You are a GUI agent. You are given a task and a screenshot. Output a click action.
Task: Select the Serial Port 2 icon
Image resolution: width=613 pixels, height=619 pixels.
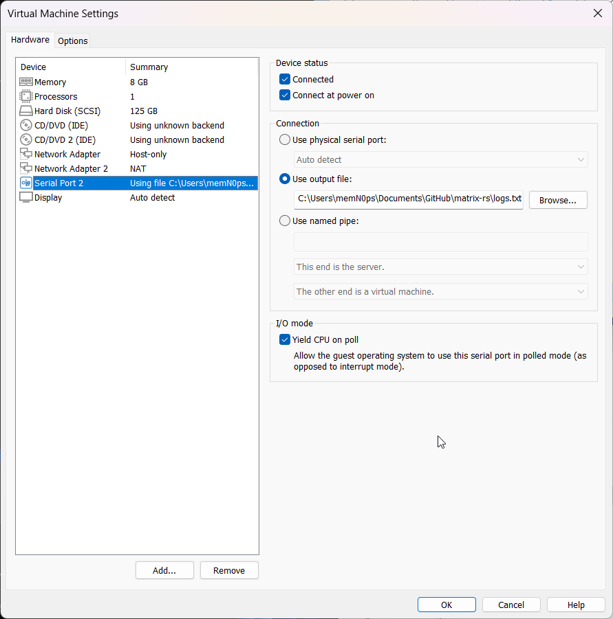[x=25, y=183]
